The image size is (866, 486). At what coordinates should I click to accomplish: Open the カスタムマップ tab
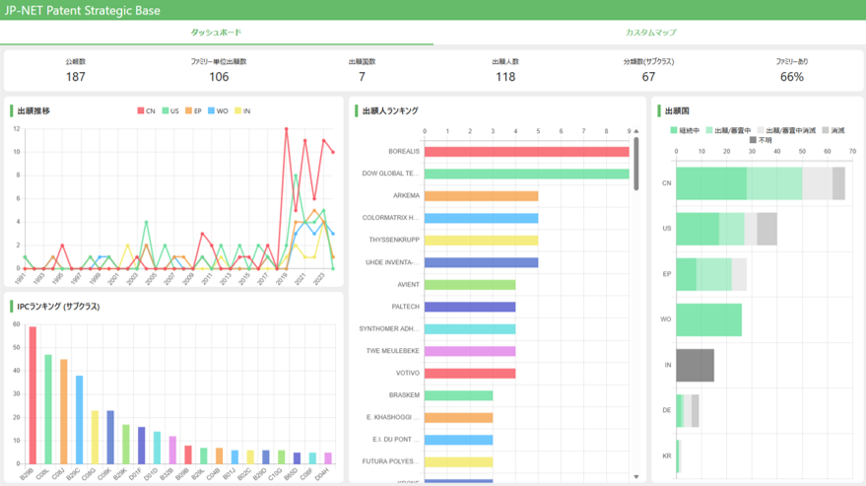650,33
